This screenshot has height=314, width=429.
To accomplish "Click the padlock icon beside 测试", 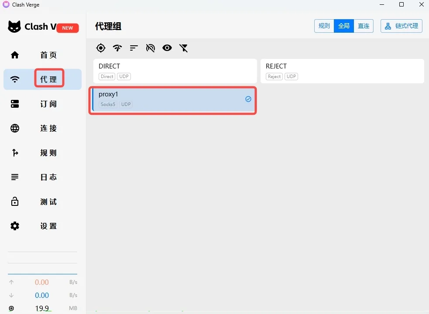I will [x=15, y=201].
